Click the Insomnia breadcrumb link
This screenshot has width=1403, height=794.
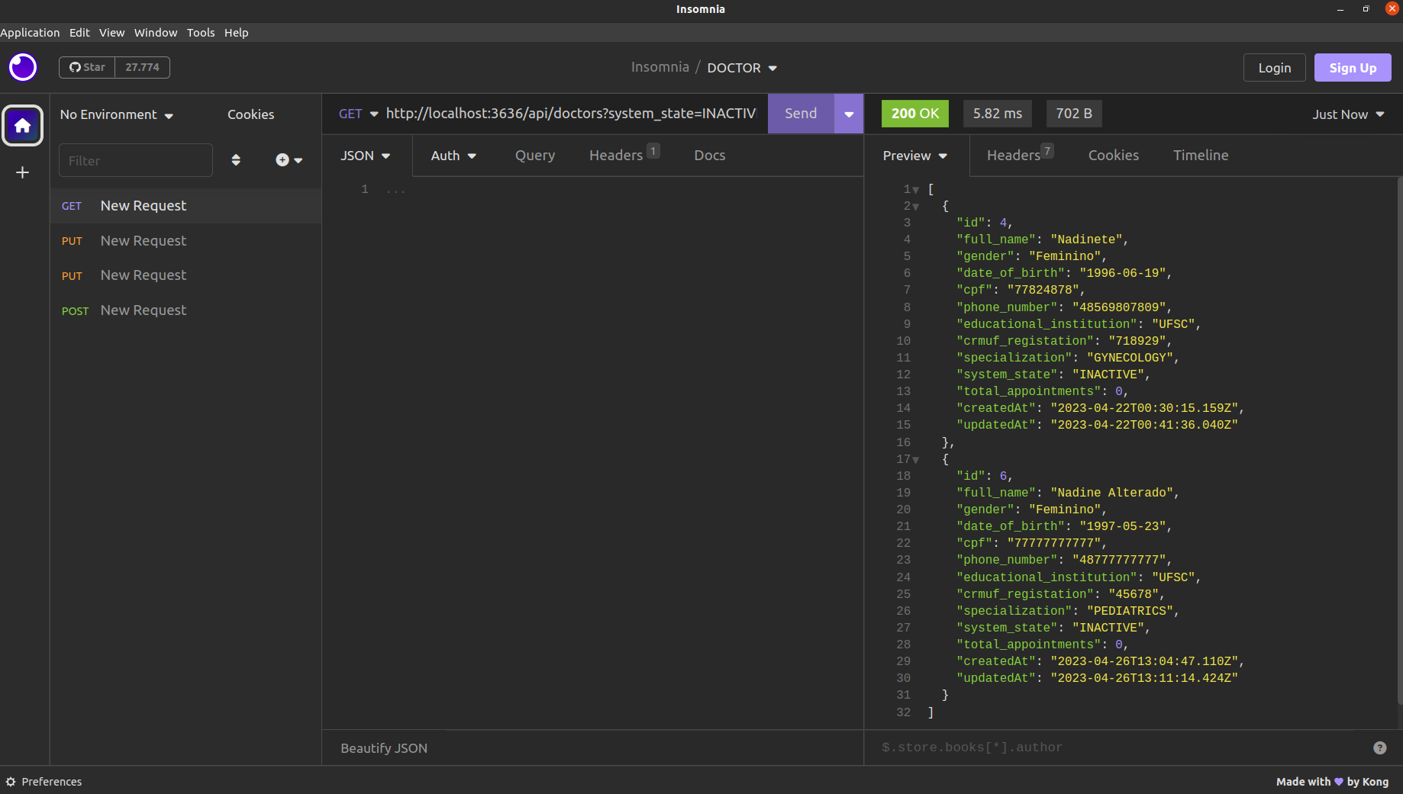point(660,67)
